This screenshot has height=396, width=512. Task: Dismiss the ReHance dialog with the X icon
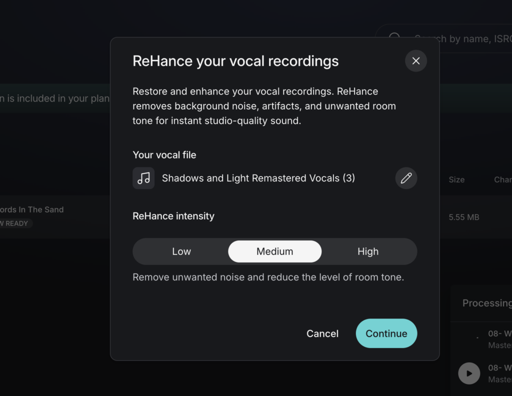tap(415, 60)
